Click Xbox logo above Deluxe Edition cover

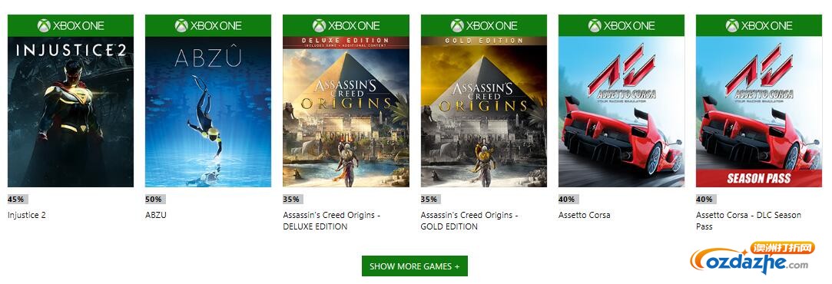(x=319, y=25)
